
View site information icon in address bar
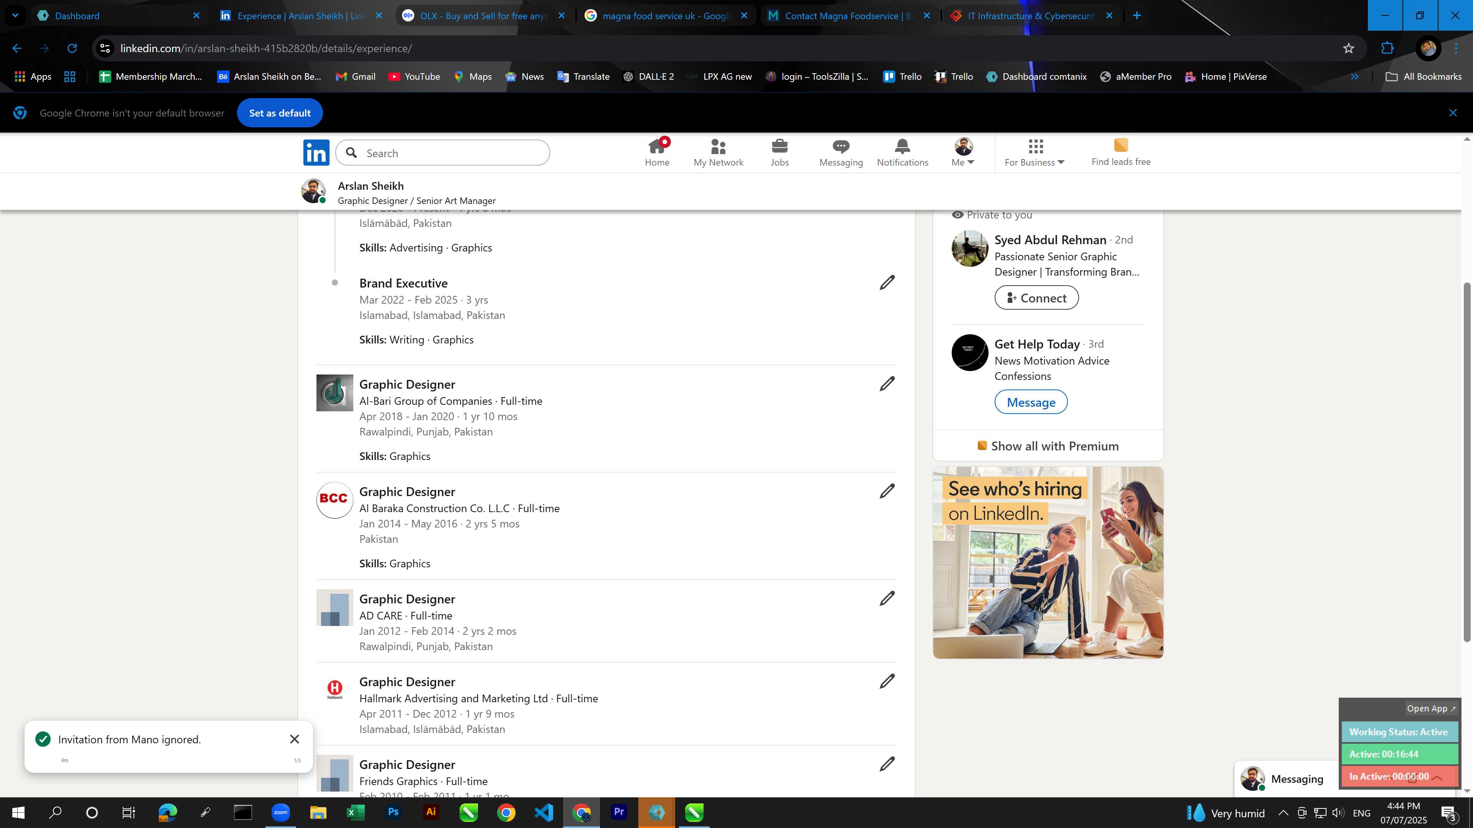[105, 49]
